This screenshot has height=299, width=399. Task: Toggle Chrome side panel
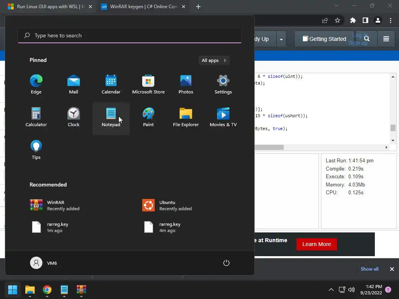(x=365, y=21)
